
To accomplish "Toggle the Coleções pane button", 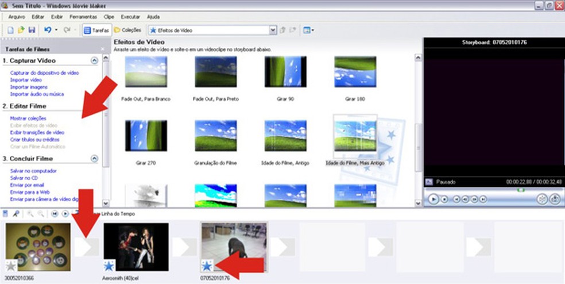I will coord(129,30).
